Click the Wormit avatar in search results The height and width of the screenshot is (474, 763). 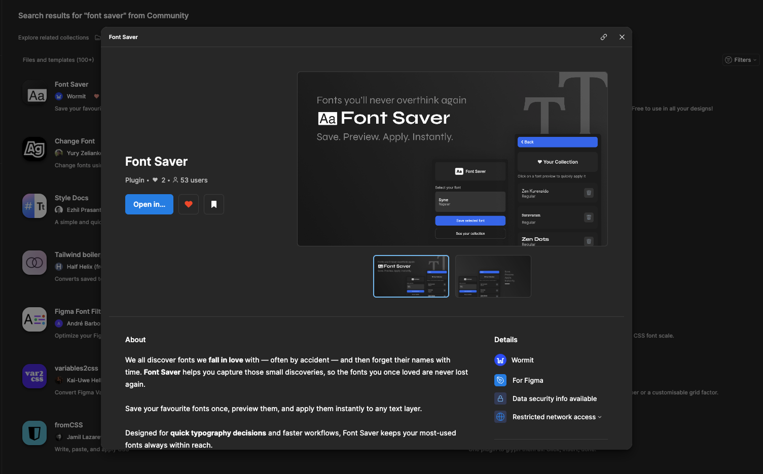(x=59, y=96)
